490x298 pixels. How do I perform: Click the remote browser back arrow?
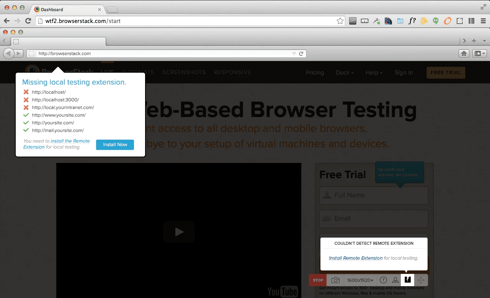point(8,54)
